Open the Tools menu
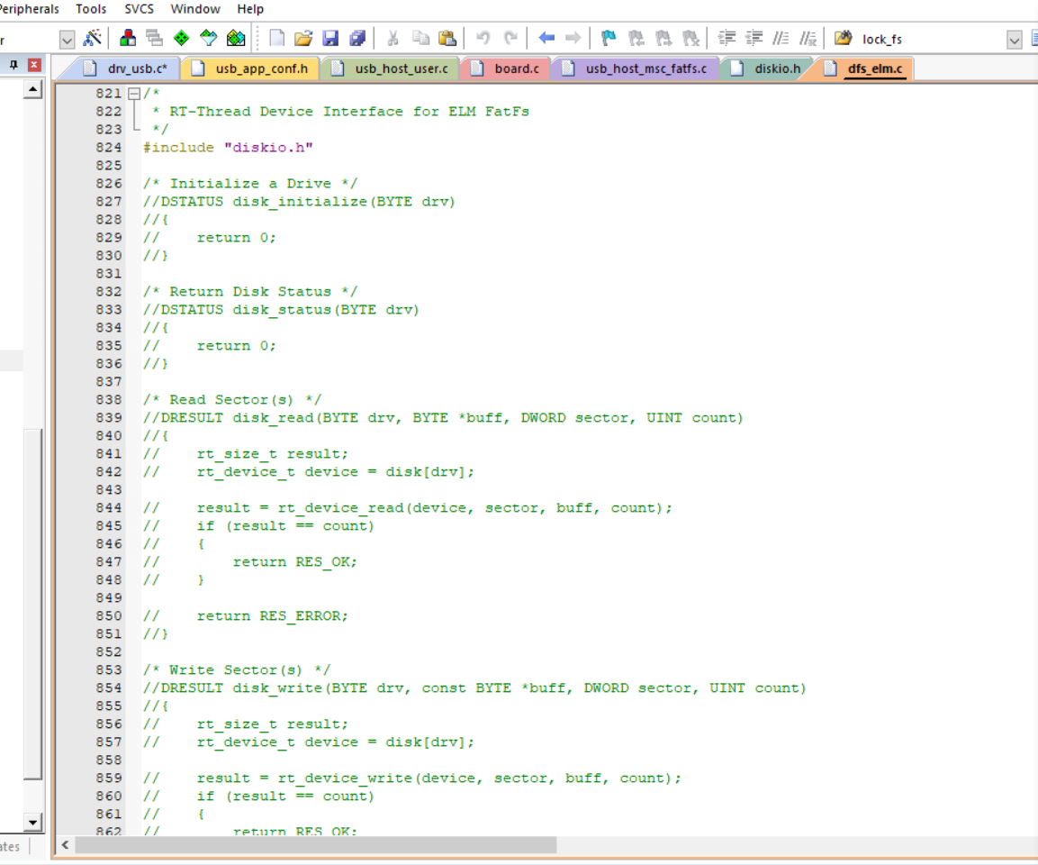Image resolution: width=1038 pixels, height=865 pixels. point(91,9)
